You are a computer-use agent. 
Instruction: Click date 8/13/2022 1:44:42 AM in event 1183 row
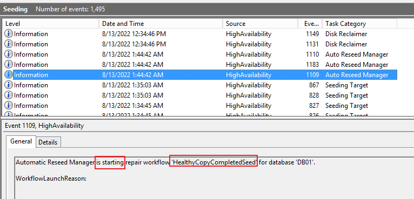[x=132, y=65]
